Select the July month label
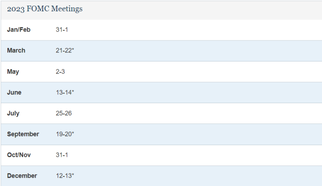Screen dimensions: 322x186 pos(13,113)
